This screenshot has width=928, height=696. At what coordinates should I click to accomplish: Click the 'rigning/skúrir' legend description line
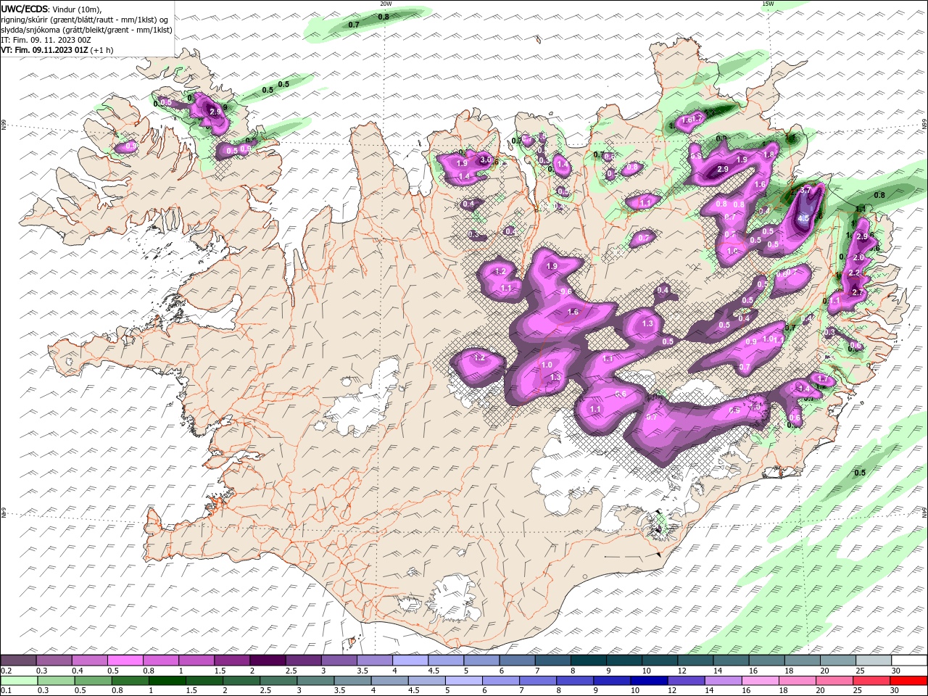84,20
